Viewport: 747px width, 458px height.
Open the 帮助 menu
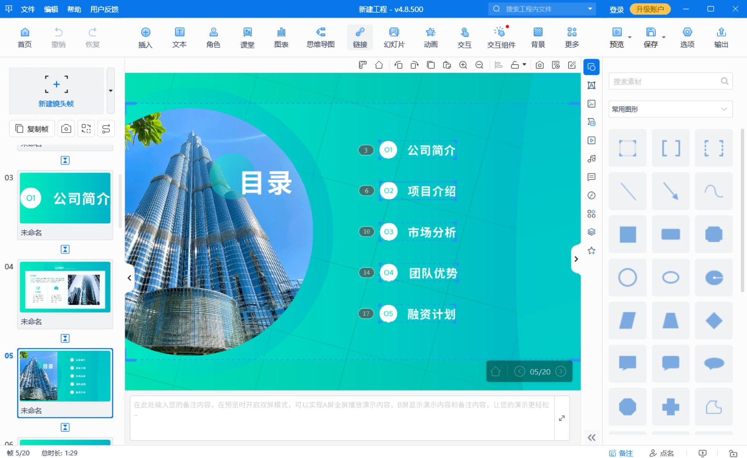click(x=74, y=9)
